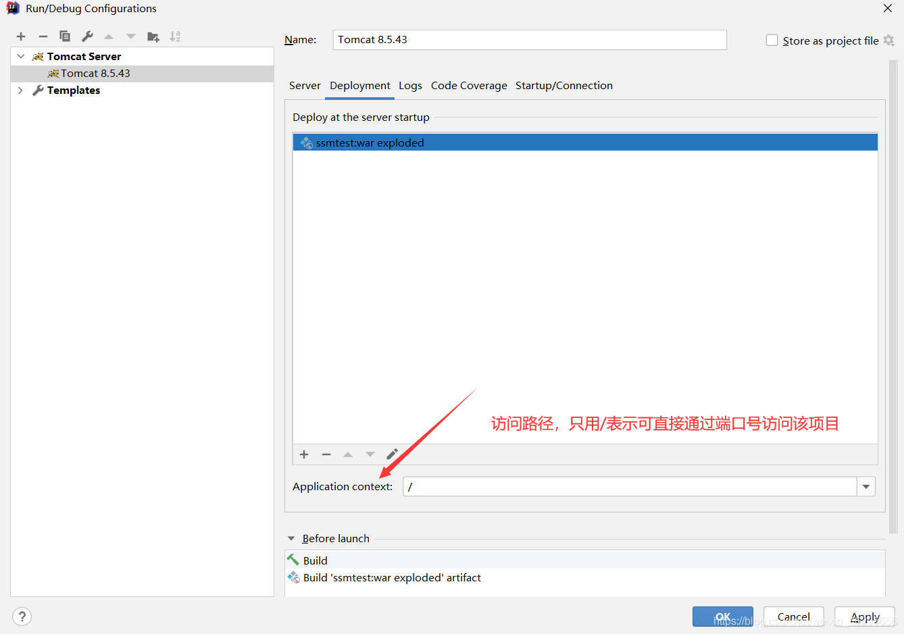904x634 pixels.
Task: Edit the selected deployment artifact
Action: click(x=392, y=454)
